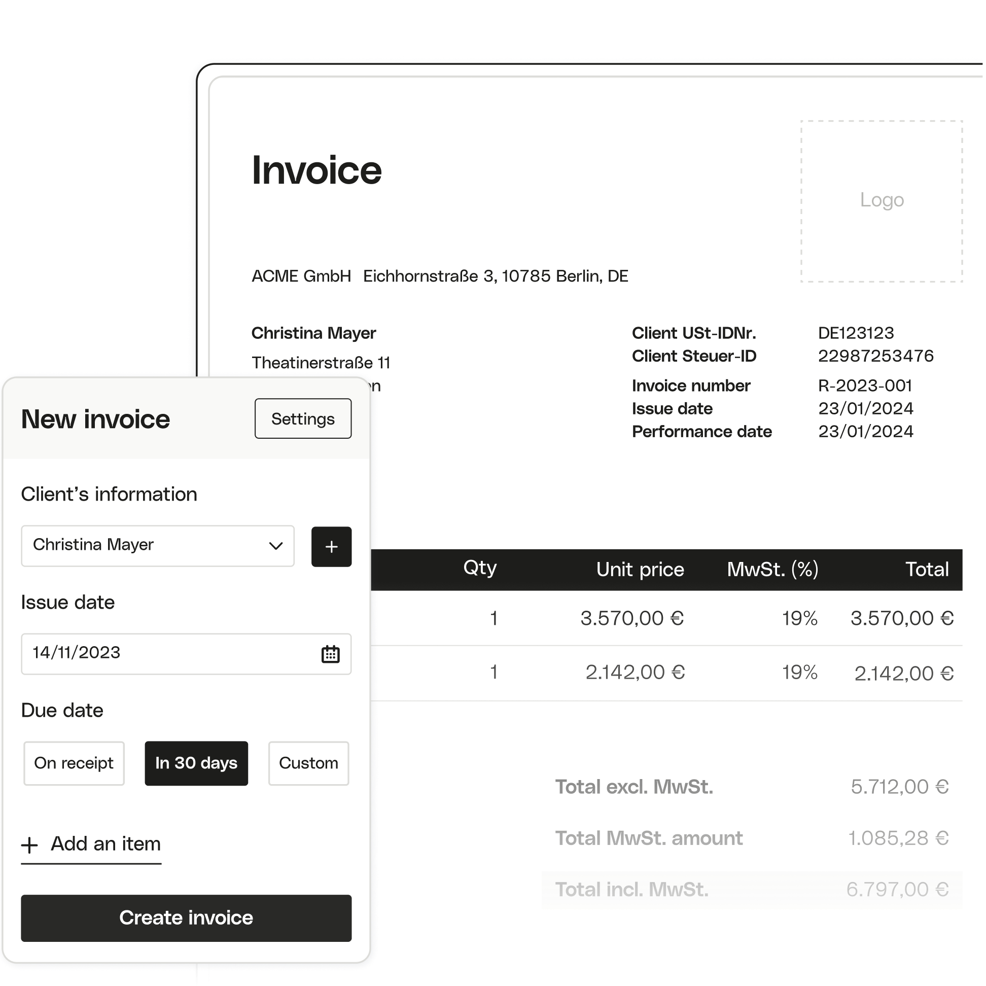Click the Settings button on new invoice panel

coord(302,418)
